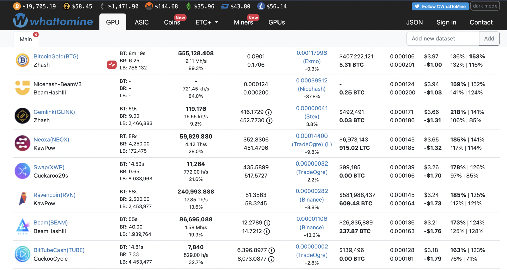Click the Beam coin logo icon
The image size is (507, 270).
point(23,227)
